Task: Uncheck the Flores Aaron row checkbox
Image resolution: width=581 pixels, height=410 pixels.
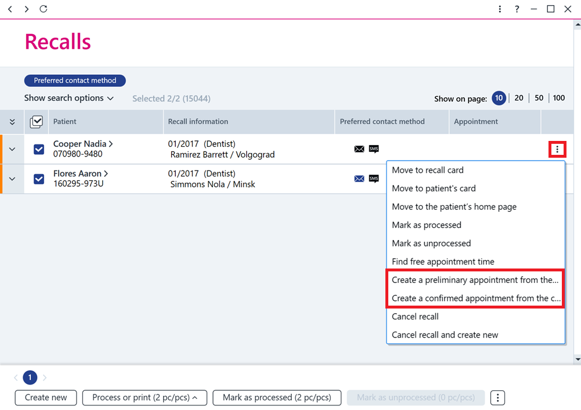Action: tap(39, 179)
